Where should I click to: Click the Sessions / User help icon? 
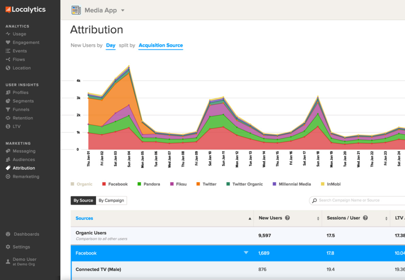pyautogui.click(x=365, y=218)
